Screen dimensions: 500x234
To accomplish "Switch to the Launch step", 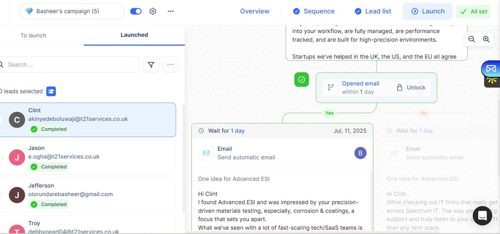I will click(x=427, y=11).
